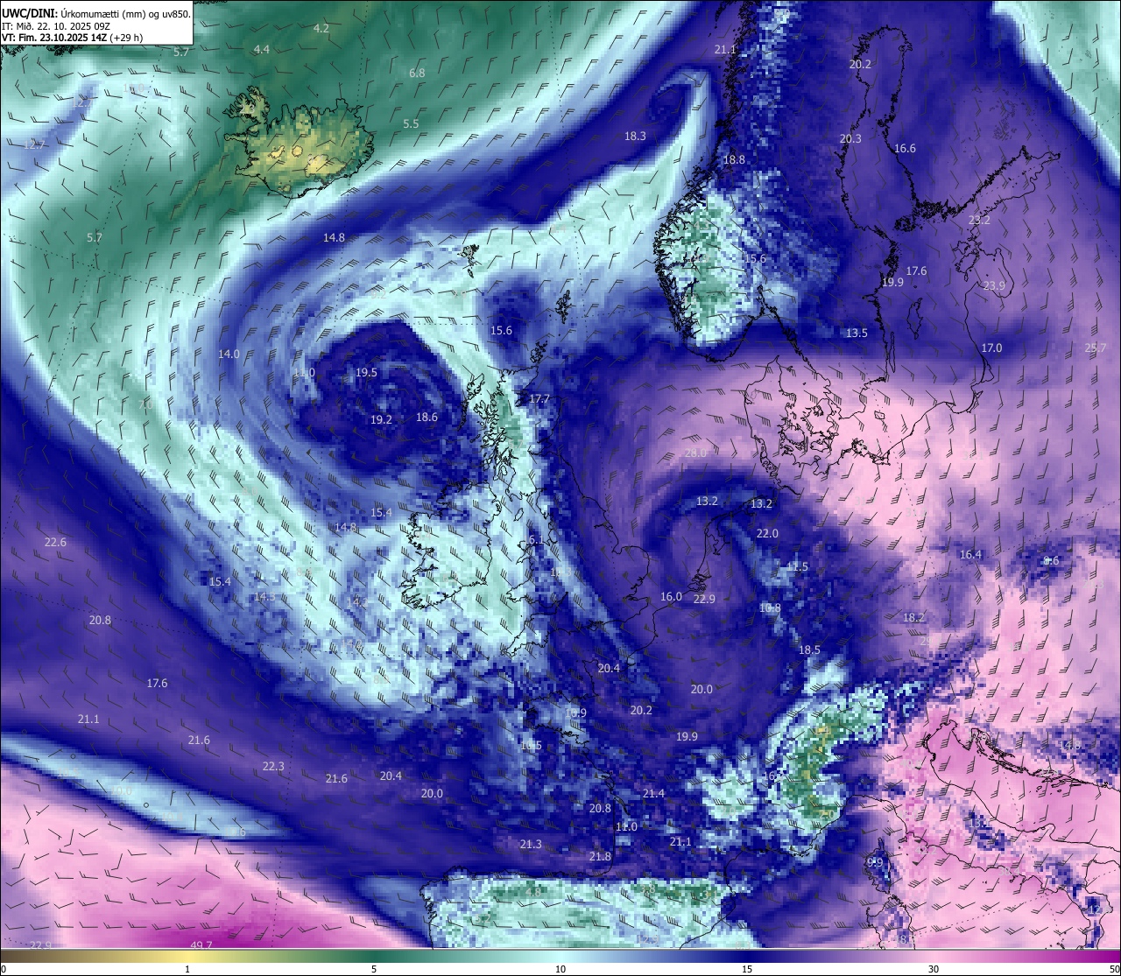This screenshot has height=976, width=1121.
Task: Click the '1' tick on the color scale
Action: coord(187,969)
